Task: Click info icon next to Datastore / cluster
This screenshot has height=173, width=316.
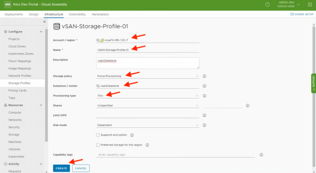Action: pos(204,86)
